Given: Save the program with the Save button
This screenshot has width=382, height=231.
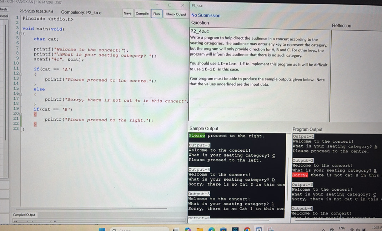Looking at the screenshot, I should [127, 13].
